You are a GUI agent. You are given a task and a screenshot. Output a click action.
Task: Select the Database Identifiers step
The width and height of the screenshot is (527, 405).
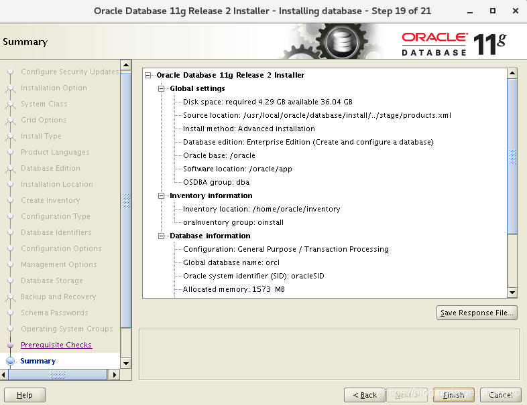56,232
